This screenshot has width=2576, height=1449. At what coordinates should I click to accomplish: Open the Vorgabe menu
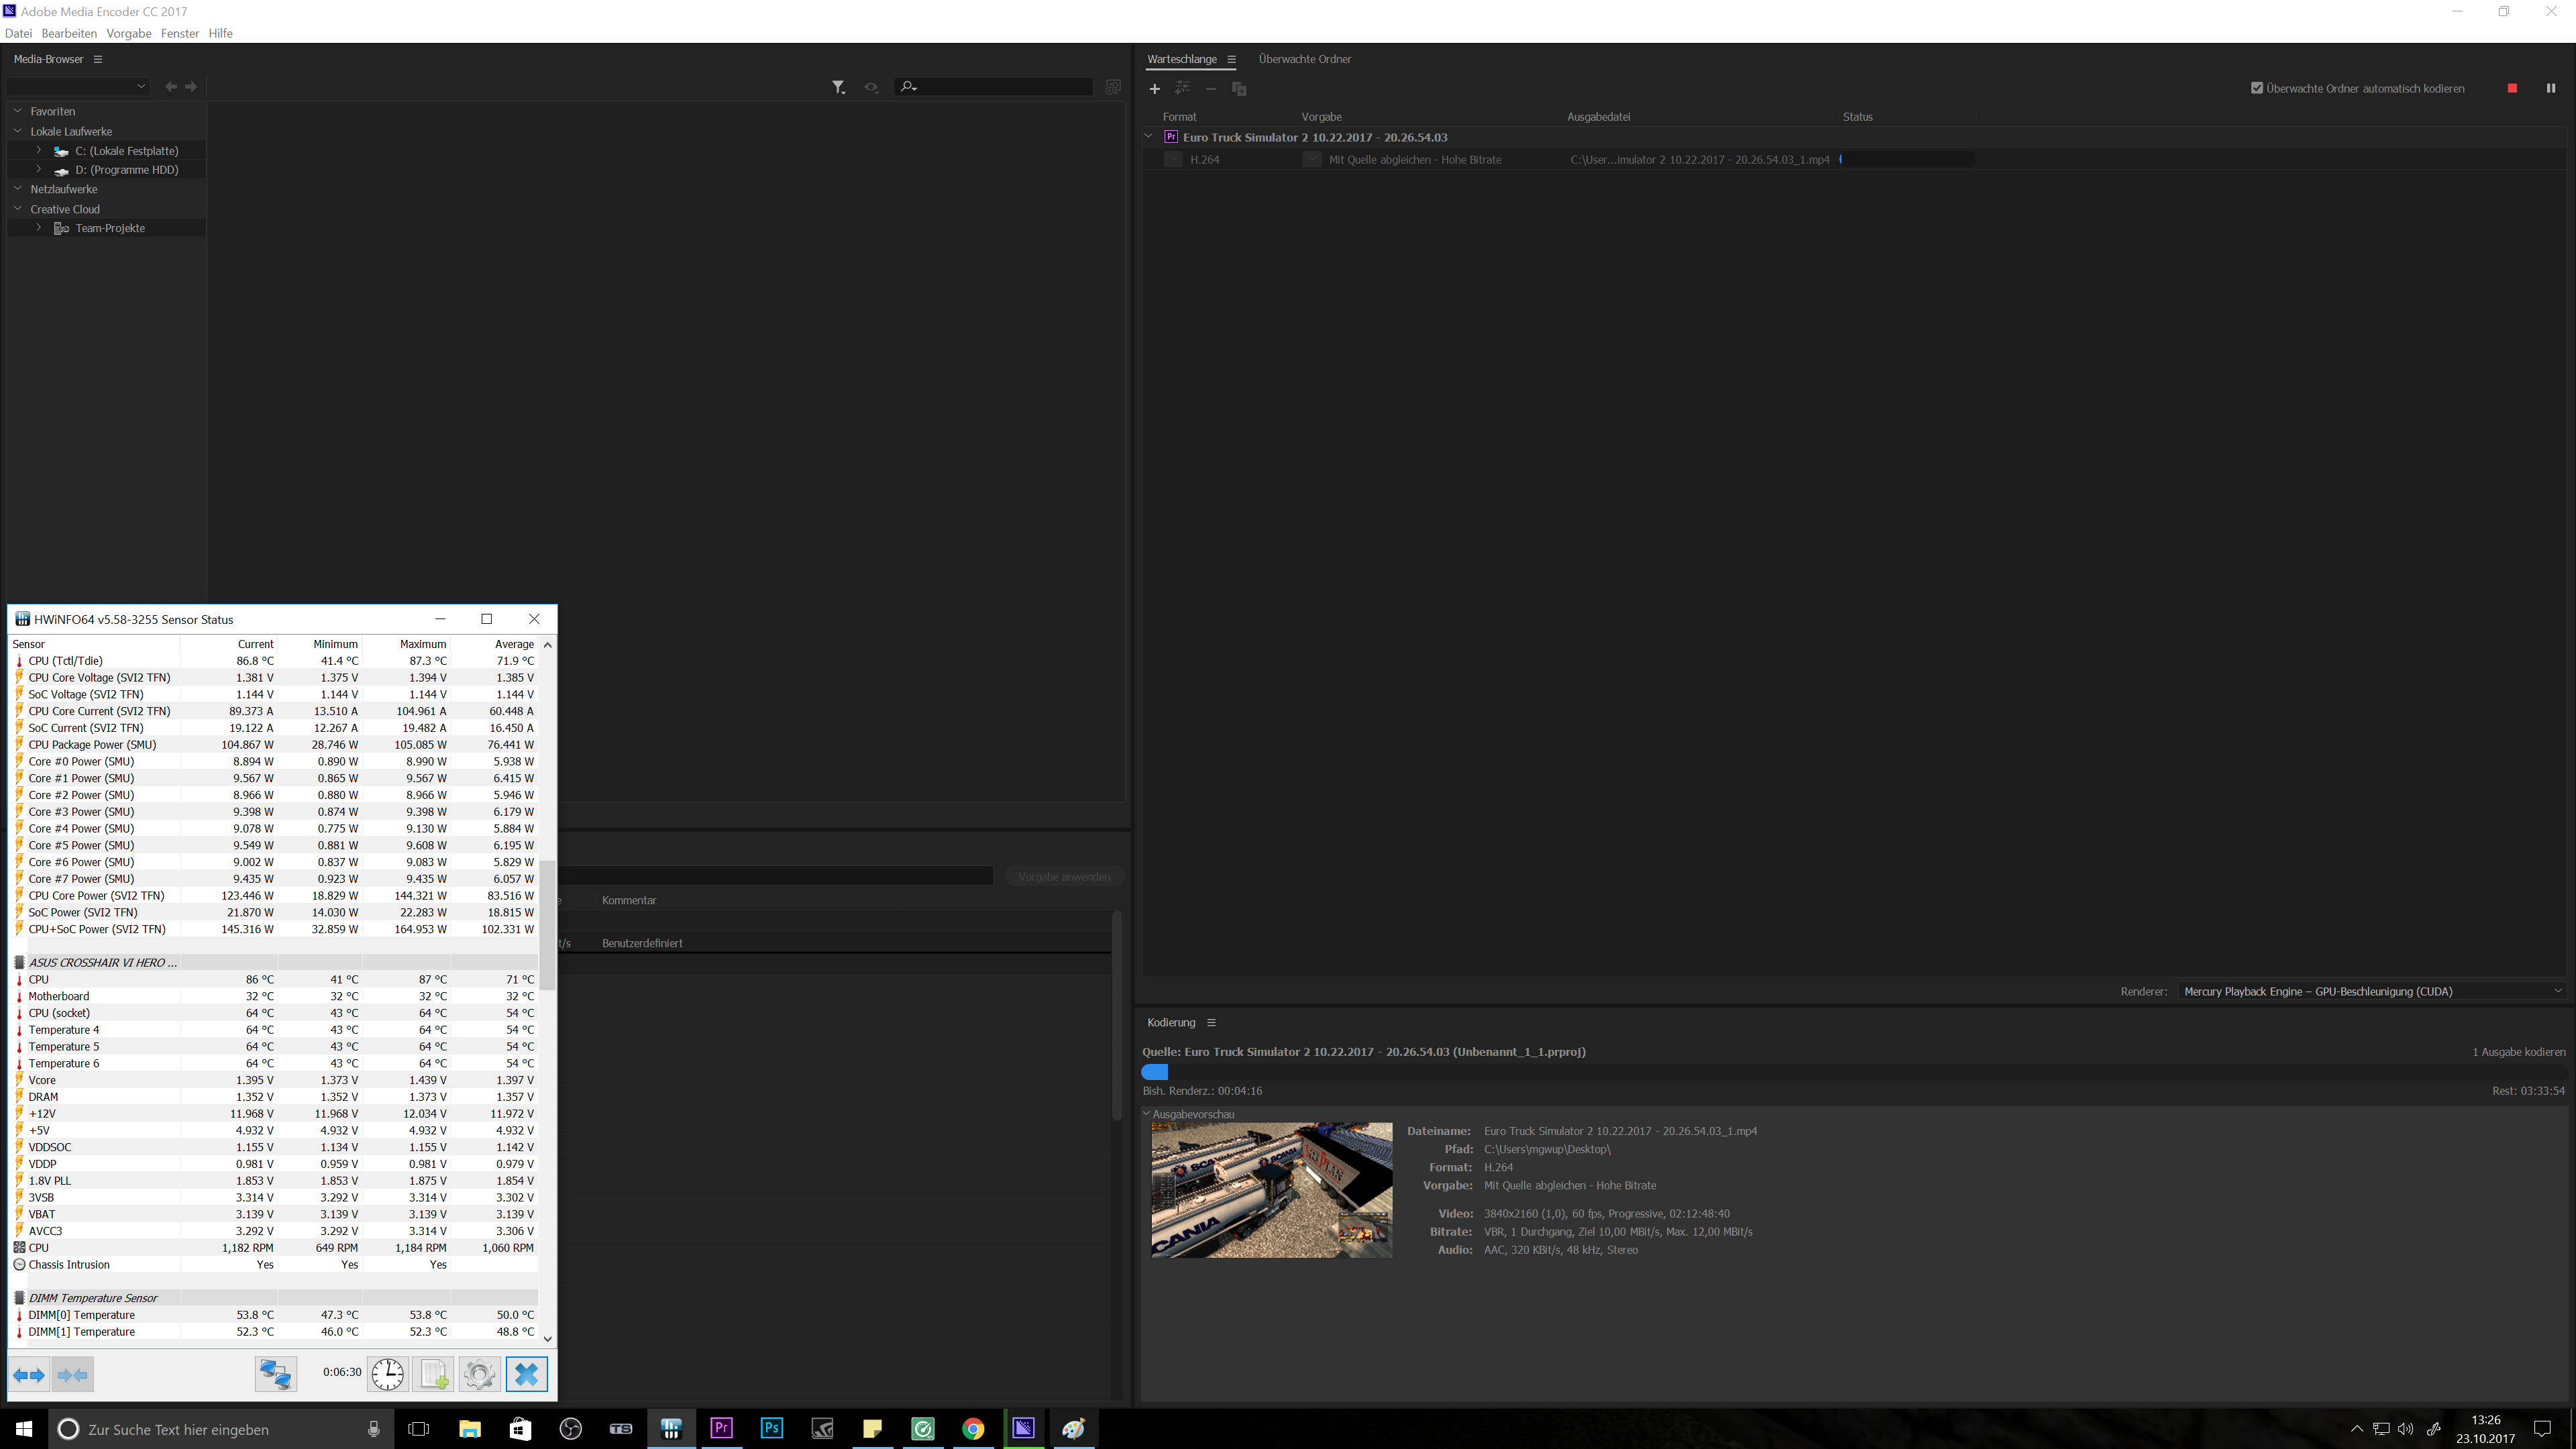[x=129, y=33]
